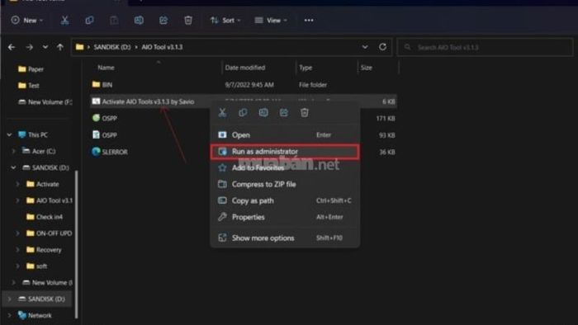
Task: Select the soft folder in the sidebar
Action: tap(36, 266)
